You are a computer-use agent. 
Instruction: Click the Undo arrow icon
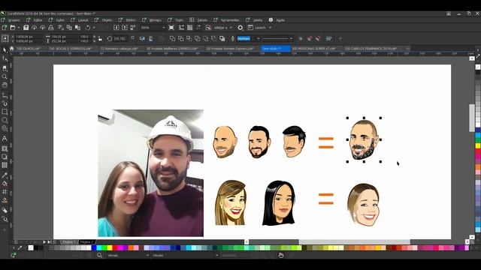tap(88, 28)
